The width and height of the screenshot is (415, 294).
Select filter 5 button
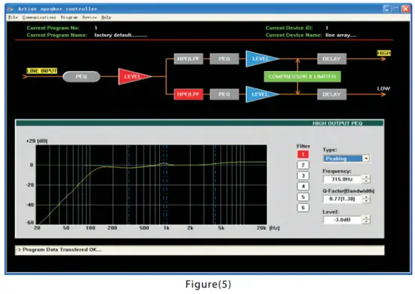303,197
